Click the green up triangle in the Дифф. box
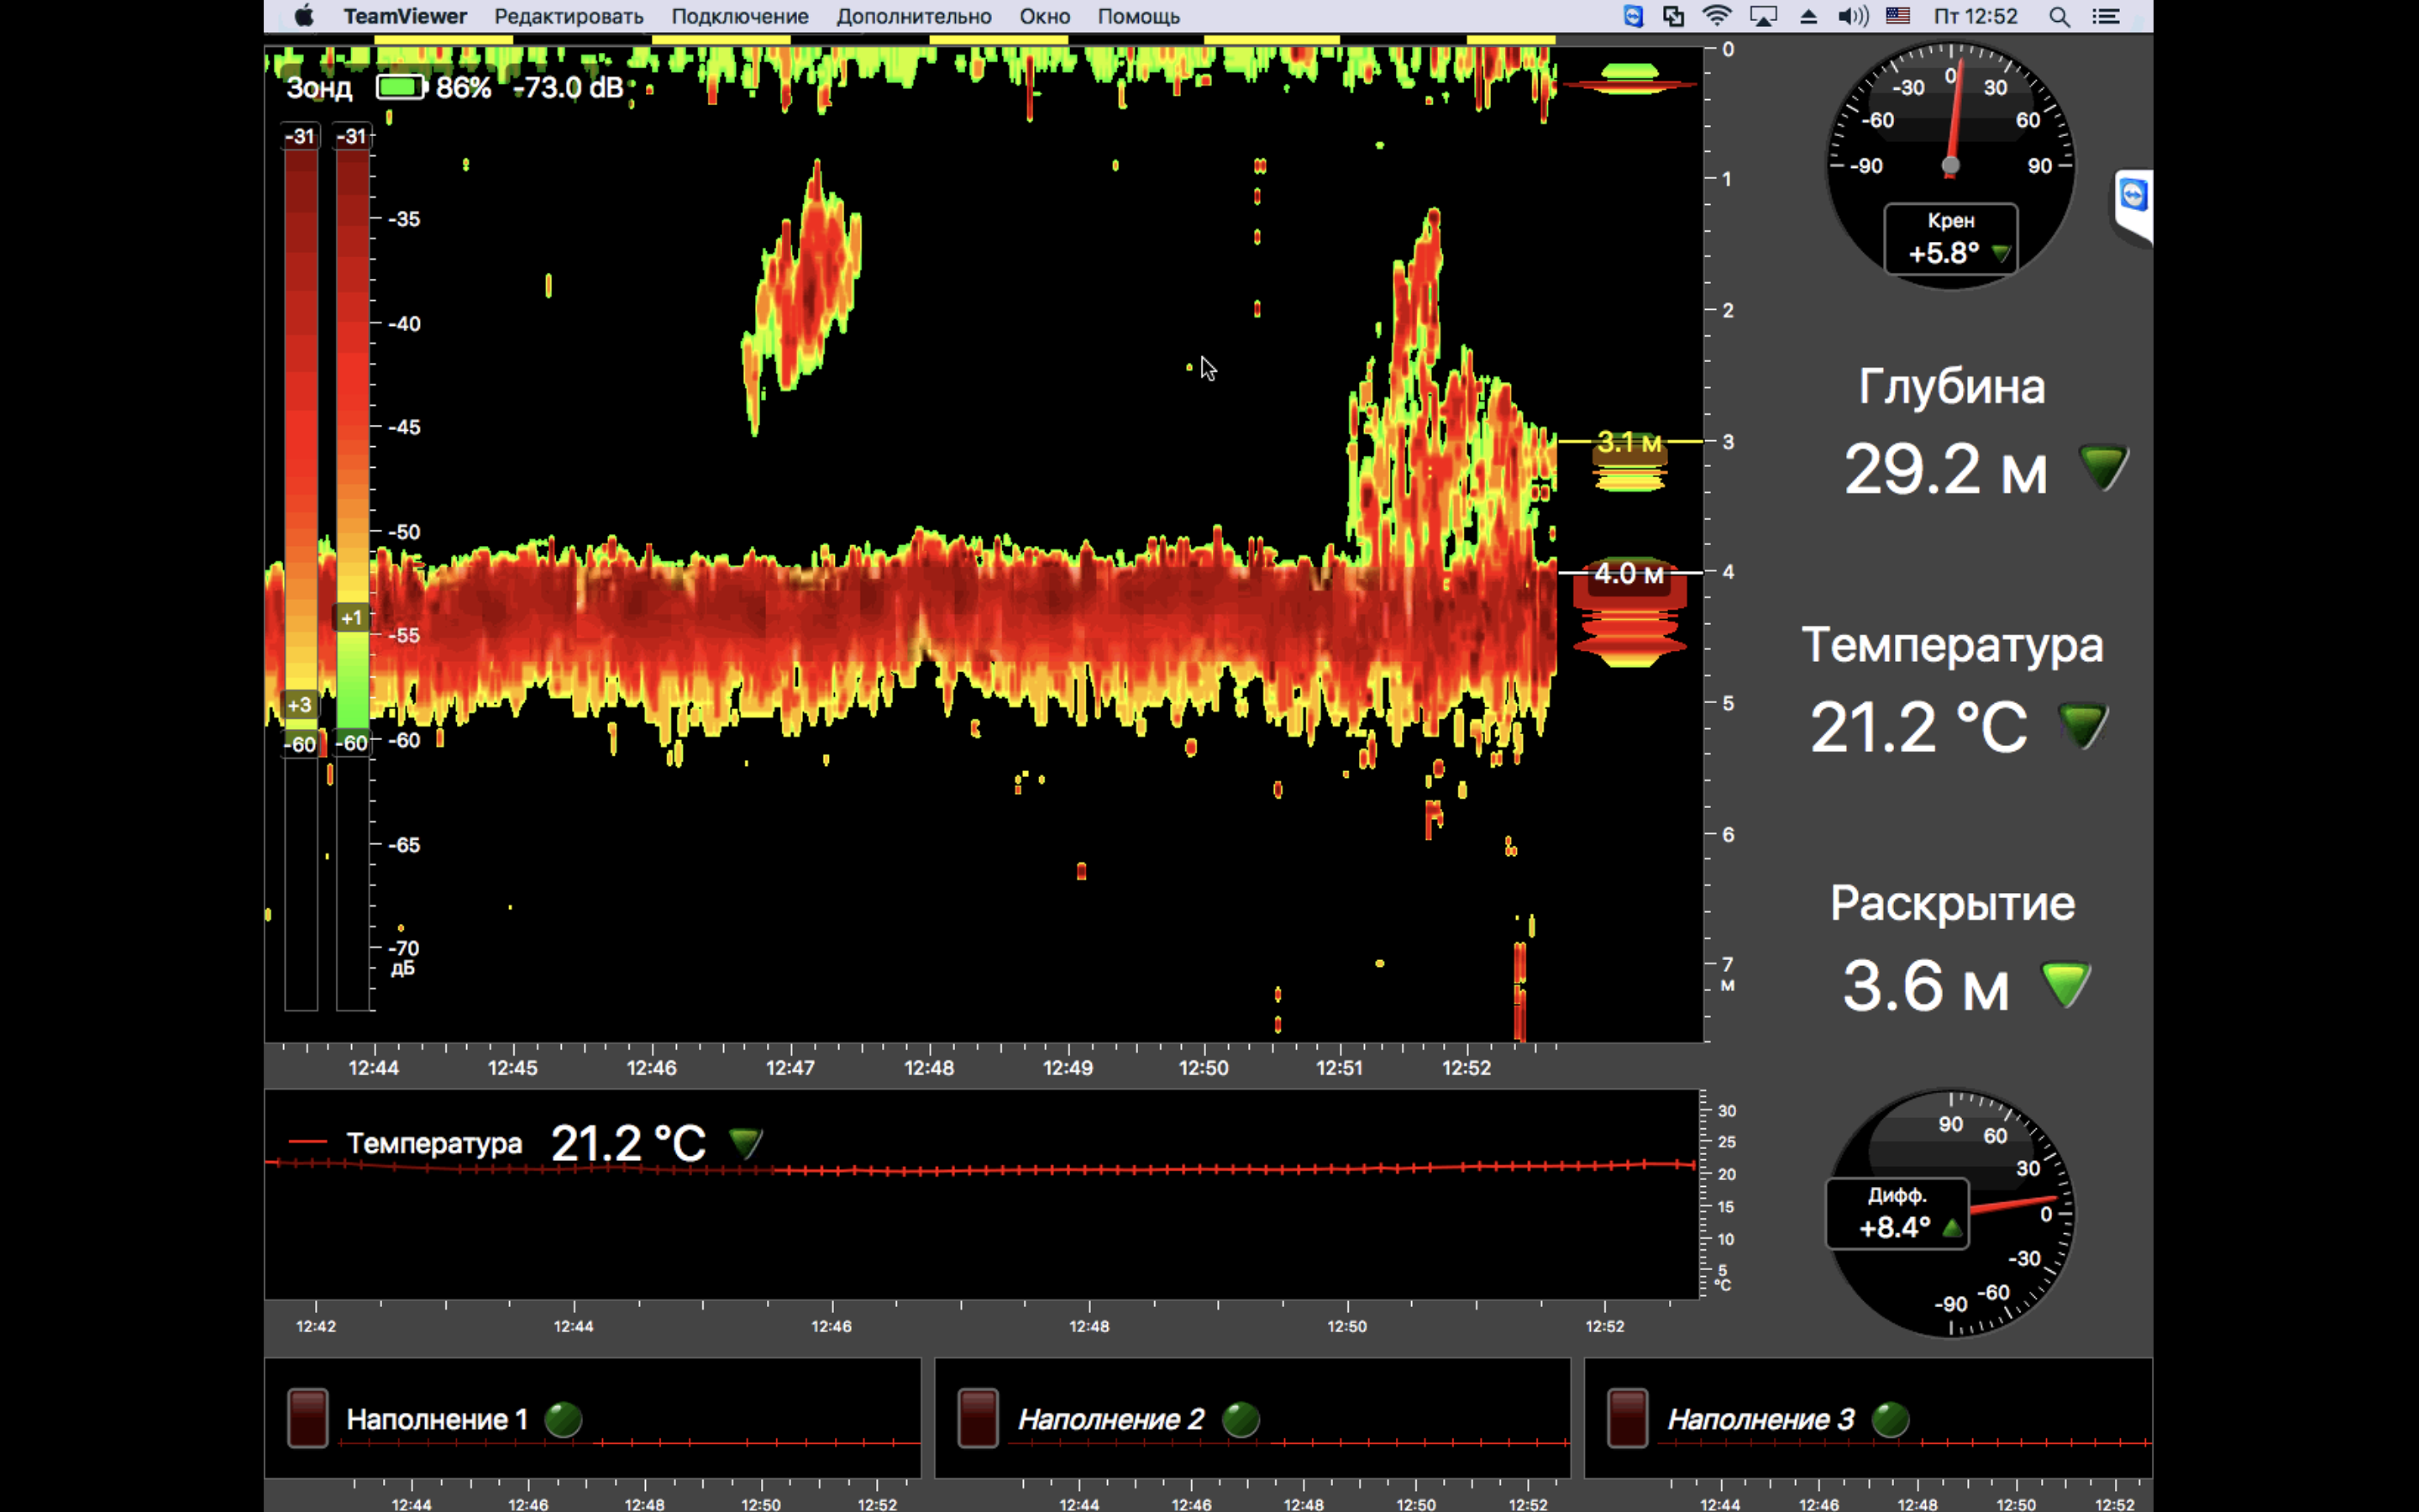 1951,1228
